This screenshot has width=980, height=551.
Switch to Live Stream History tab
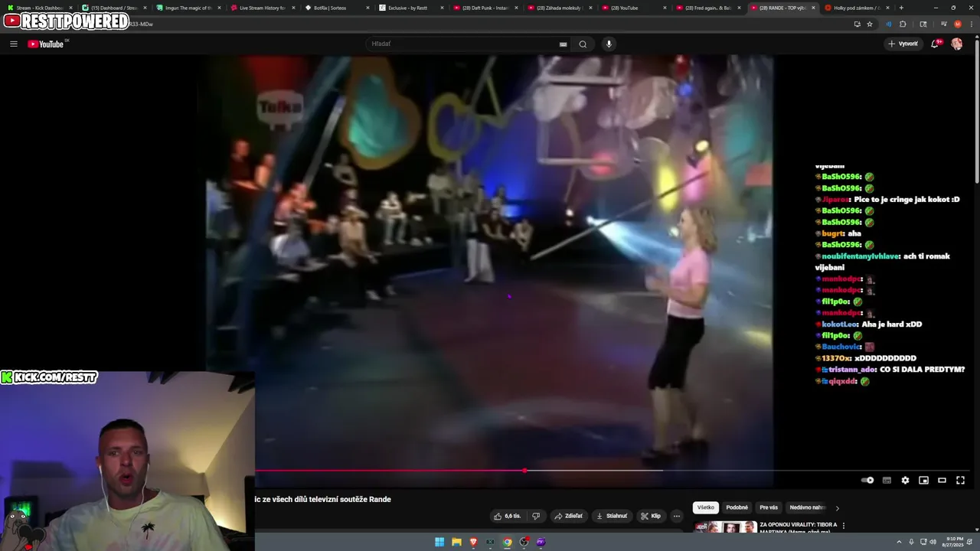262,8
